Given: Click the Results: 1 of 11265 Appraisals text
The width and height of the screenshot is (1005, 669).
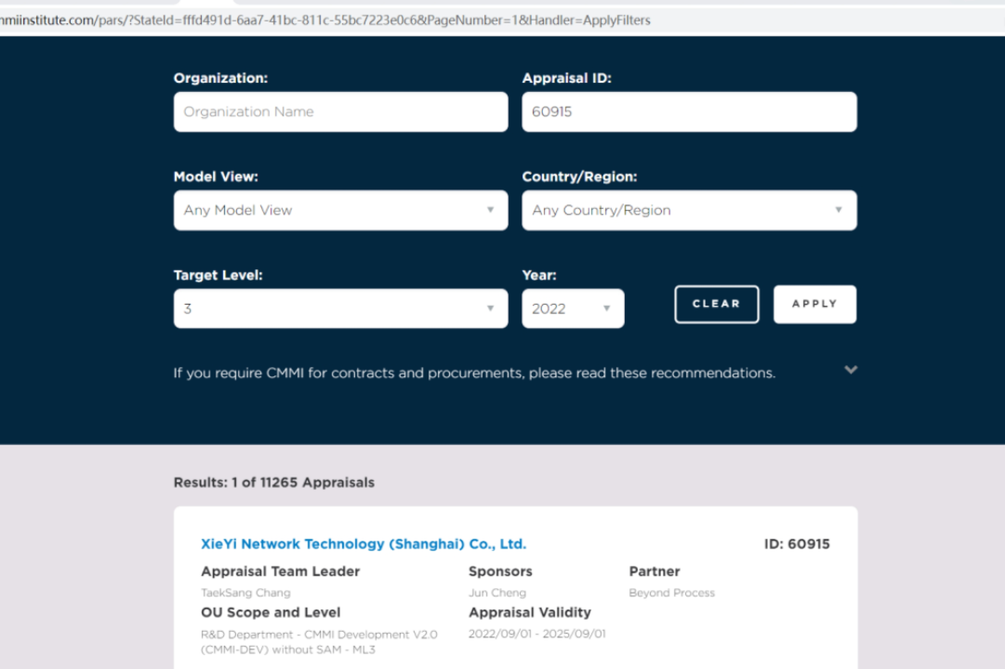Looking at the screenshot, I should pyautogui.click(x=274, y=482).
